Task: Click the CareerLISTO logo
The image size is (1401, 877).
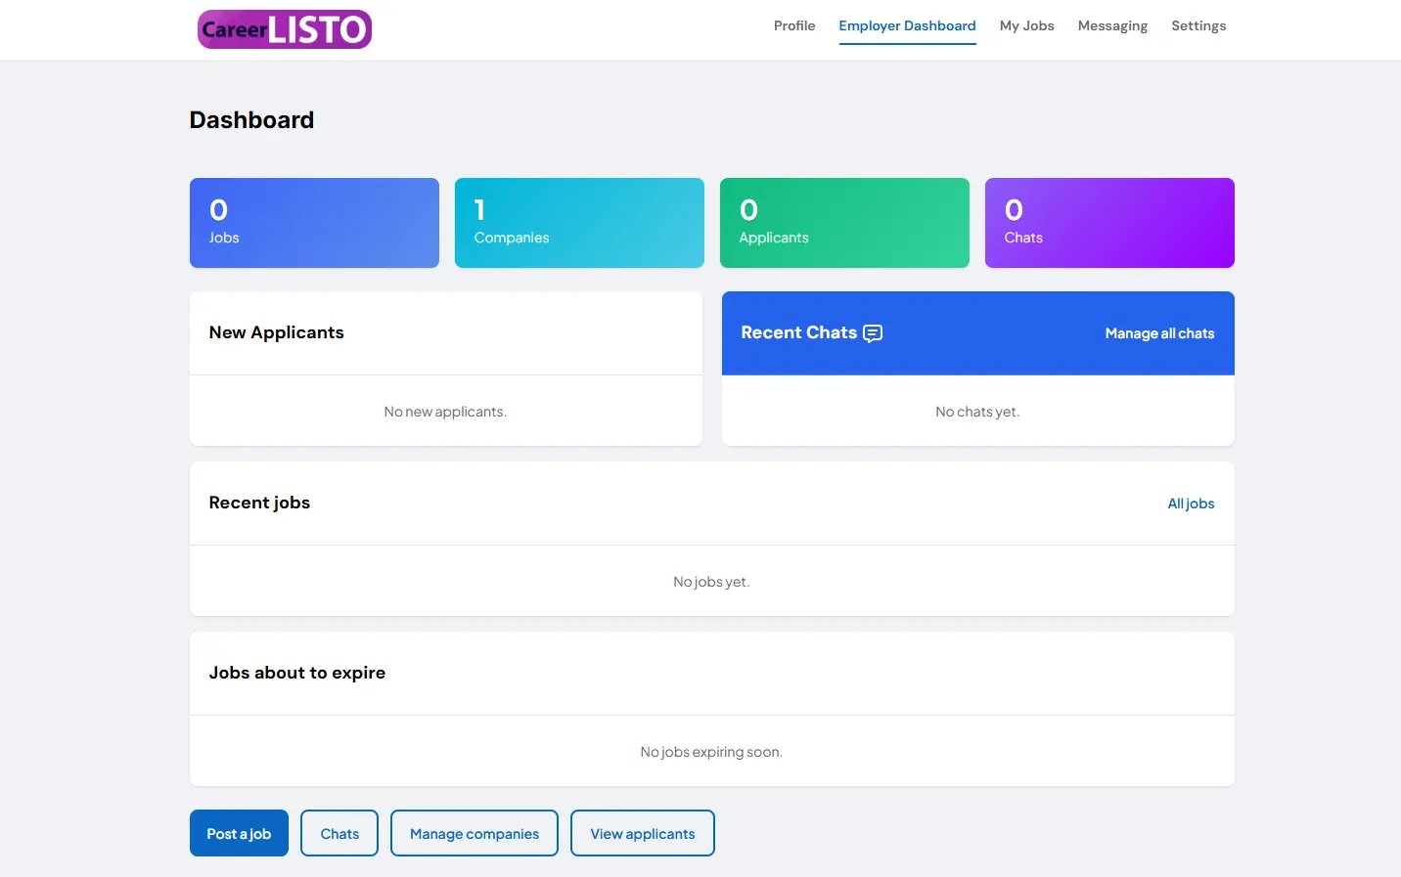Action: [x=284, y=29]
